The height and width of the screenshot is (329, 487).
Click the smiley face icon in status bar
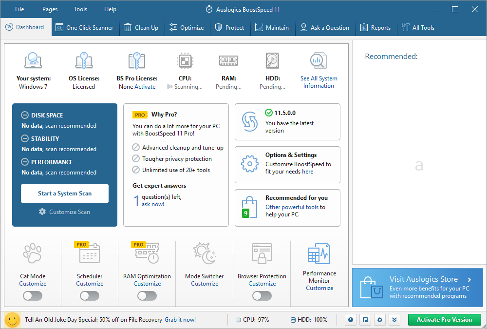(x=13, y=320)
